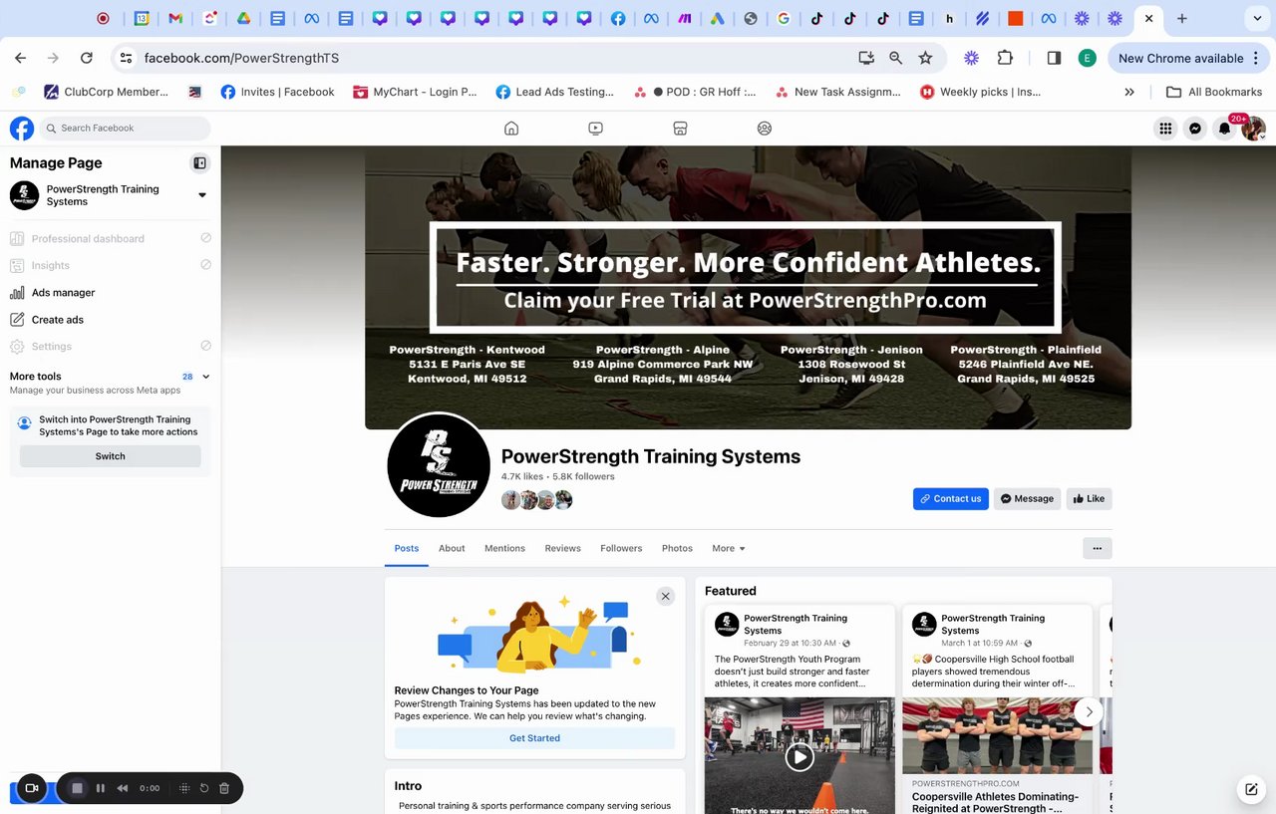Expand the More tools section chevron
Screen dimensions: 1276x814
pos(206,377)
